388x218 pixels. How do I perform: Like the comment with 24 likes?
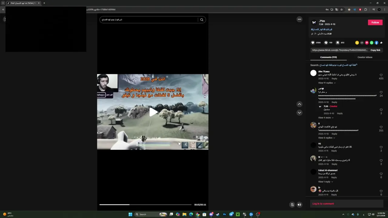click(381, 92)
